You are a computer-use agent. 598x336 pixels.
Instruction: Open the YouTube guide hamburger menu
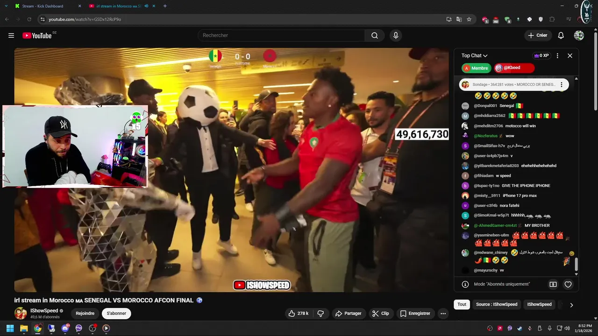(x=11, y=35)
